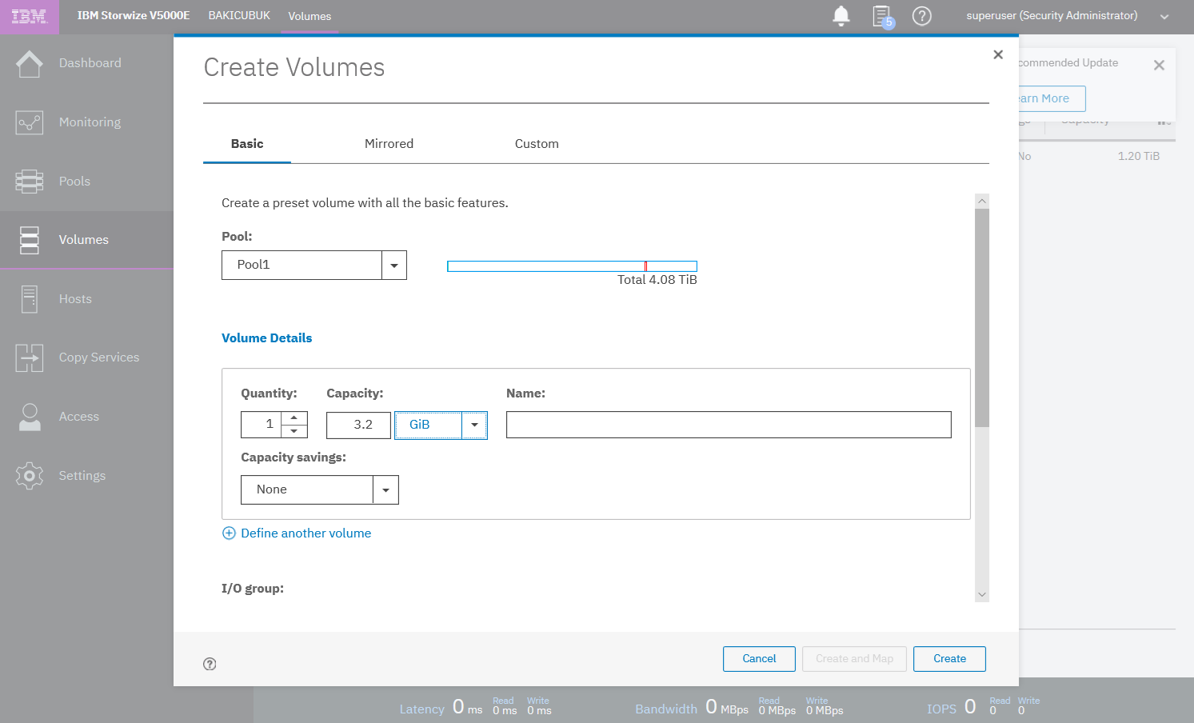Open the Pool1 dropdown arrow
1194x723 pixels.
[x=394, y=265]
